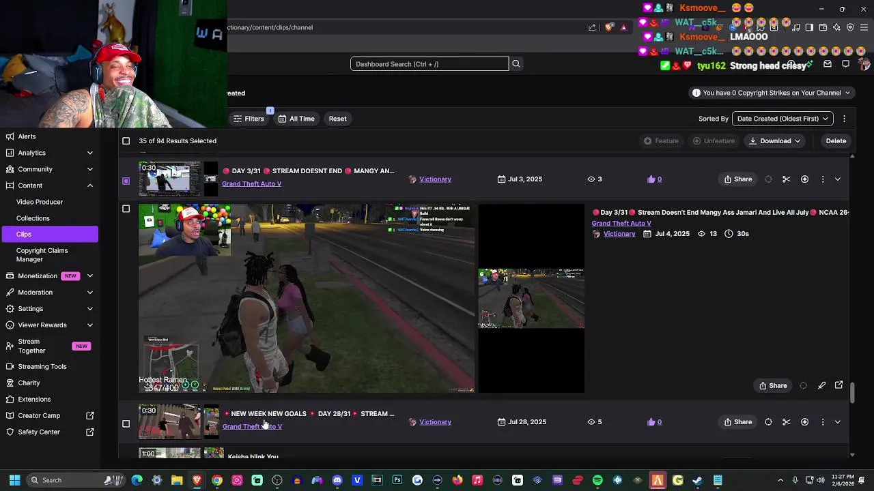The width and height of the screenshot is (874, 491).
Task: Click scissors edit icon for Jul 28 clip
Action: 787,422
